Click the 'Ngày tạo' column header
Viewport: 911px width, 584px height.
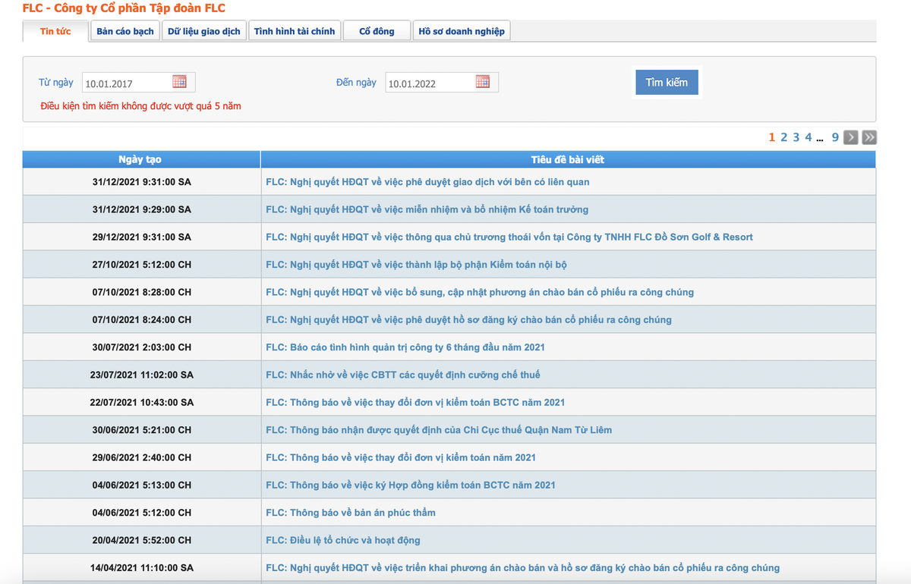pos(140,159)
